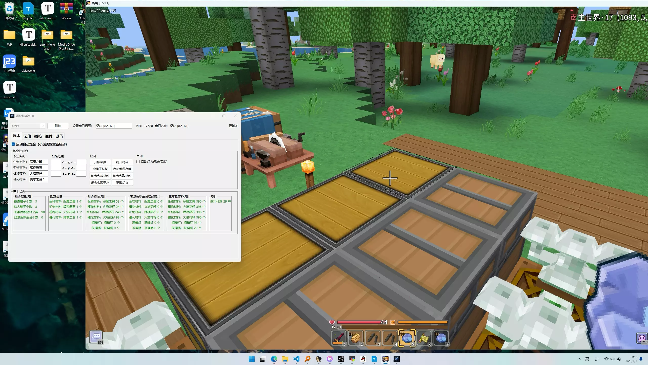This screenshot has height=365, width=648.
Task: Select the highlighted blue crystal in slot 5
Action: [407, 338]
